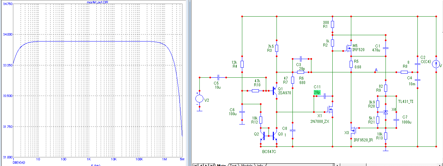The width and height of the screenshot is (443, 166).
Task: Click the highlighted 20p value of C11
Action: (317, 92)
